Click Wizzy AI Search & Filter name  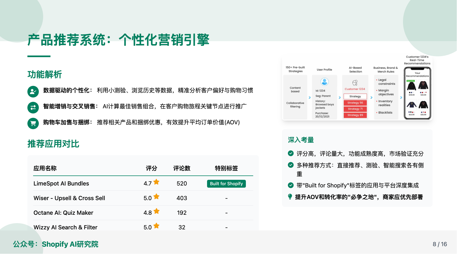pyautogui.click(x=65, y=227)
